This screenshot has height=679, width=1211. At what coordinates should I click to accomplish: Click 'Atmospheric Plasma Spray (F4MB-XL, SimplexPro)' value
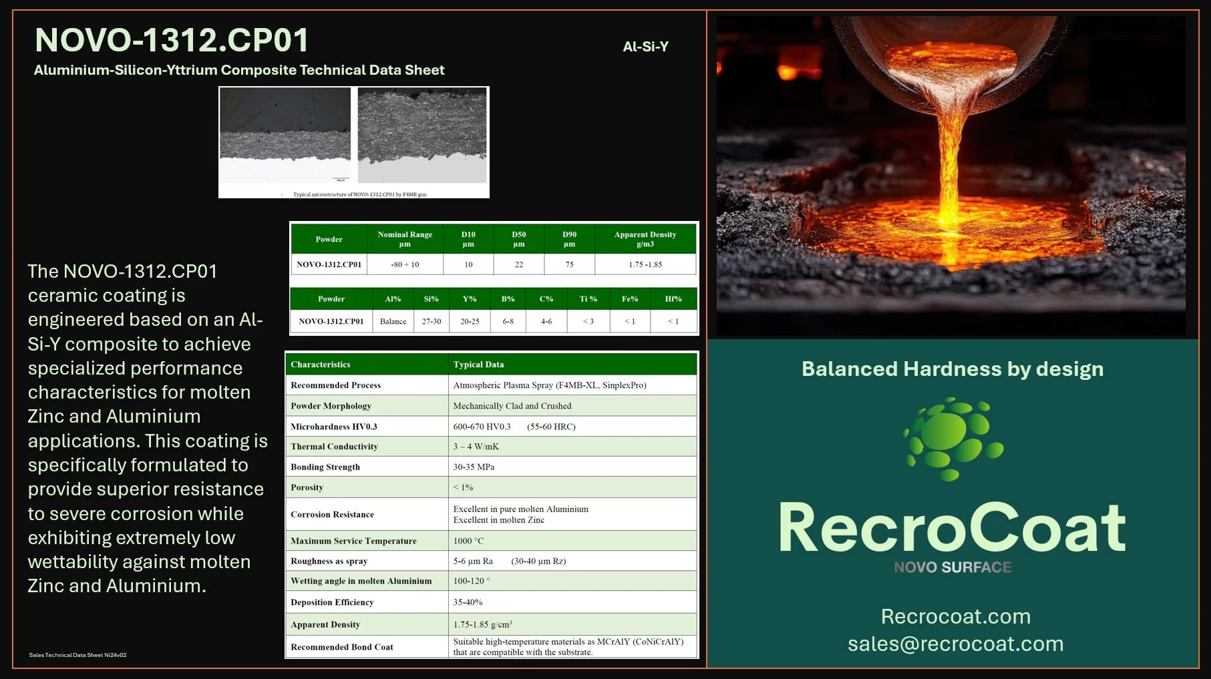[x=550, y=385]
